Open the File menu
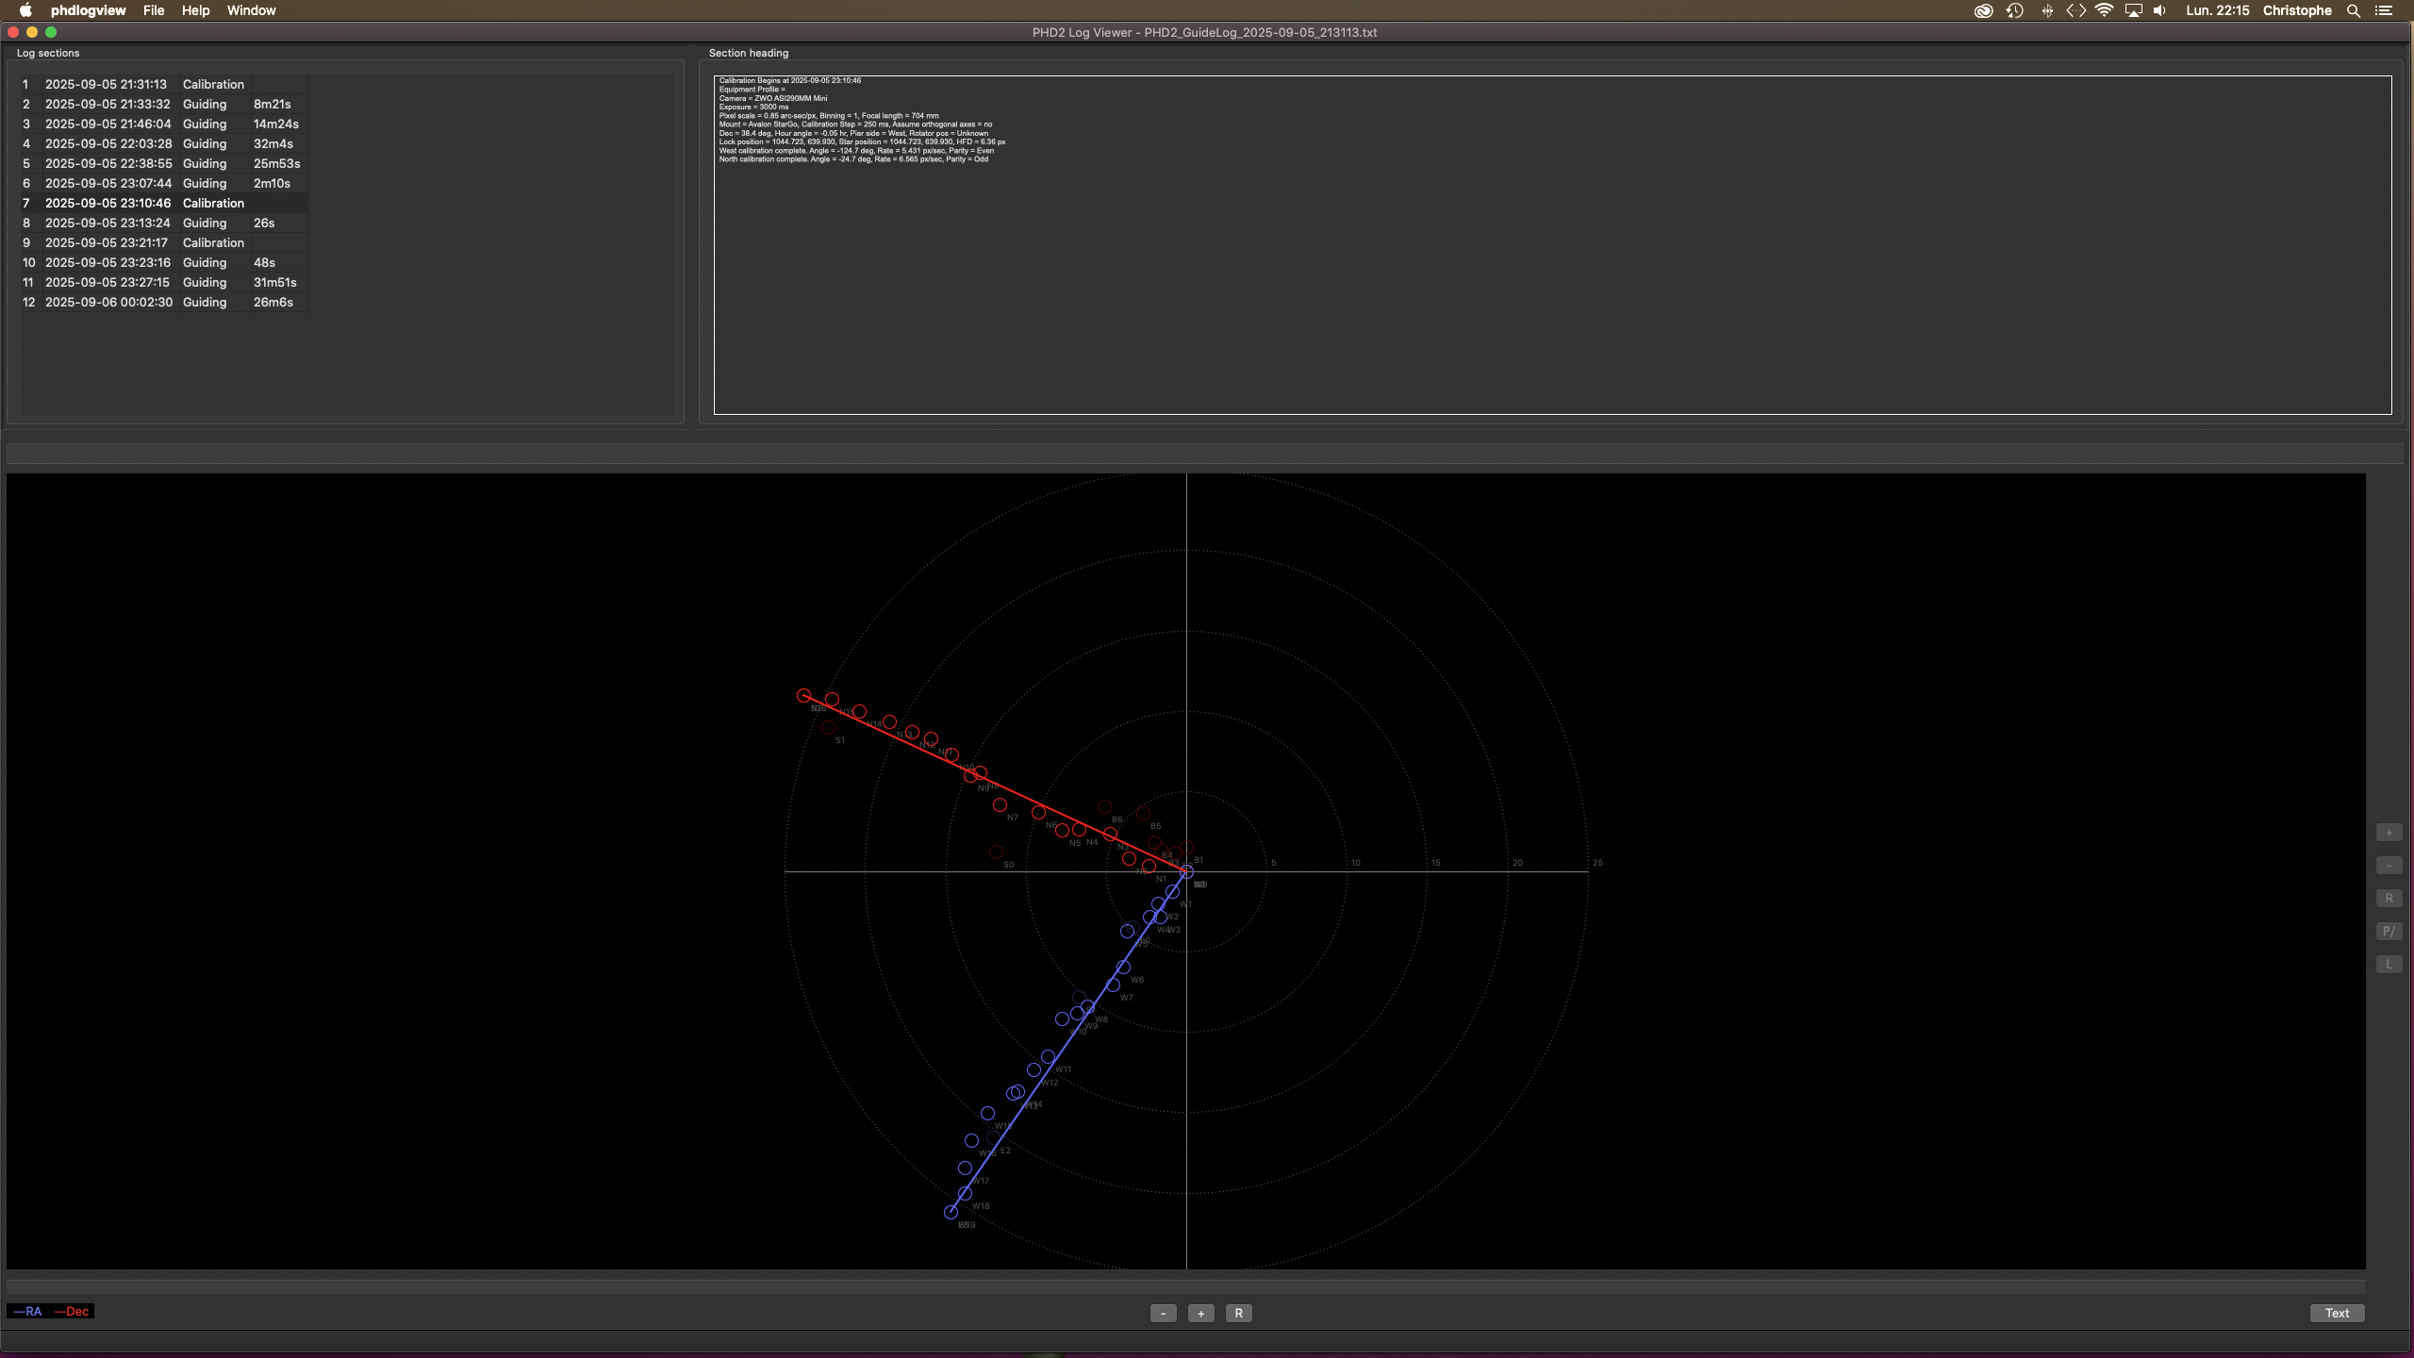This screenshot has width=2414, height=1358. (x=154, y=10)
